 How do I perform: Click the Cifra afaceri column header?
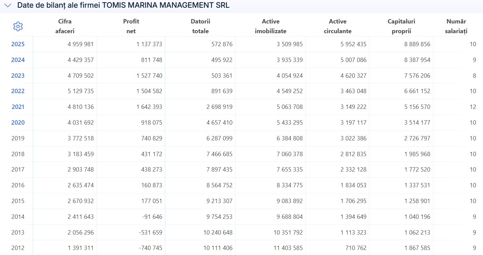point(65,26)
